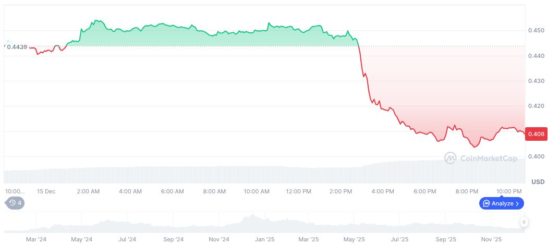Click the 6:00 PM time axis label
Viewport: 559px width, 245px height.
[x=424, y=191]
